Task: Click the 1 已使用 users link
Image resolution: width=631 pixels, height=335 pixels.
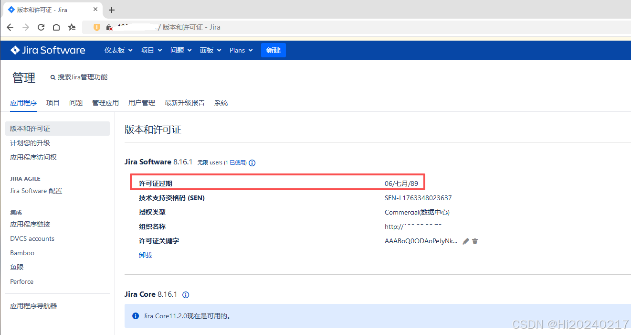Action: (x=236, y=163)
